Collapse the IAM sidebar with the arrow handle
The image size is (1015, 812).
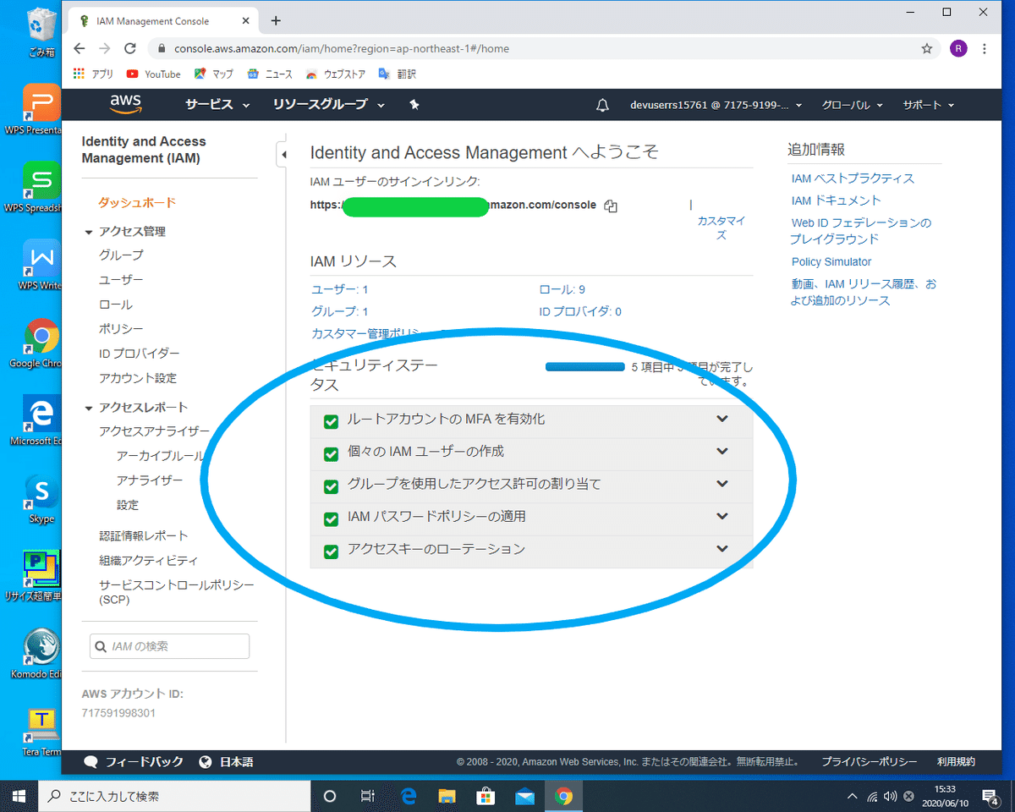click(283, 154)
